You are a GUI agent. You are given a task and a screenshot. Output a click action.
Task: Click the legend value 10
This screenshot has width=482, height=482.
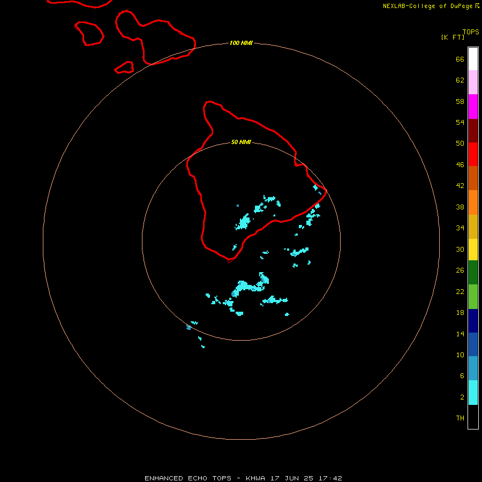[x=460, y=355]
